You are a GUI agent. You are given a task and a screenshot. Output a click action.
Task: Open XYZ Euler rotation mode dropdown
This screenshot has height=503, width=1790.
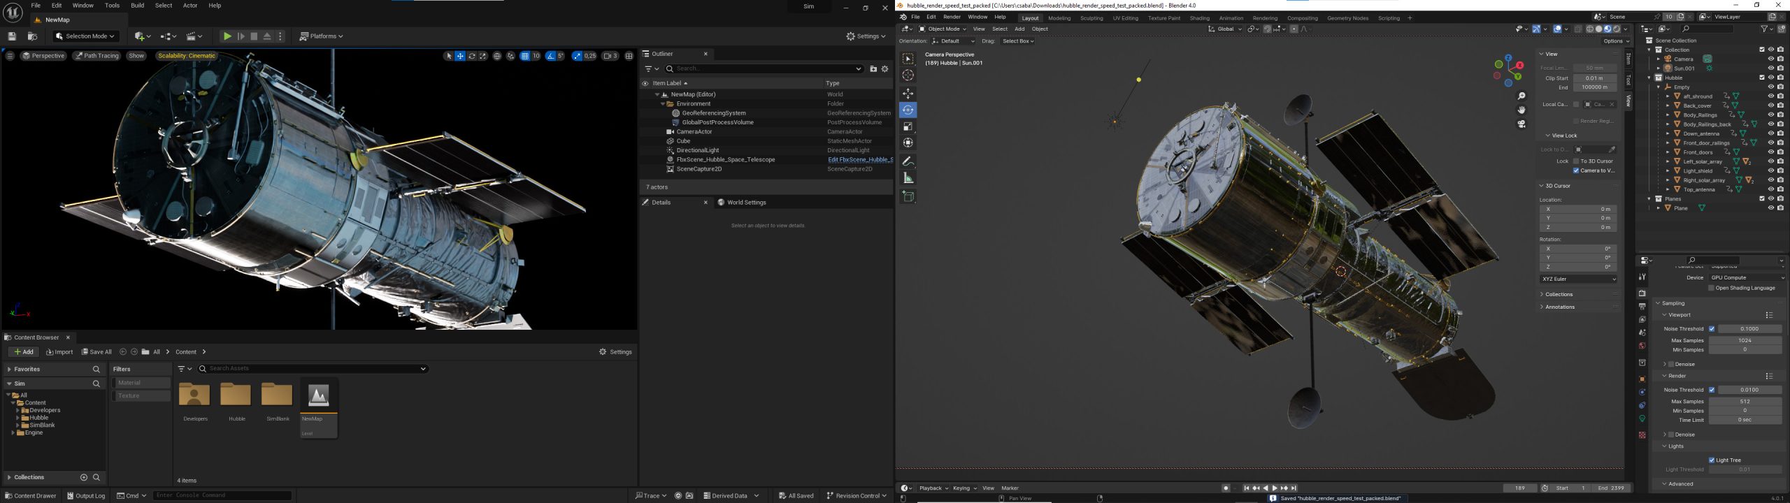[x=1578, y=279]
